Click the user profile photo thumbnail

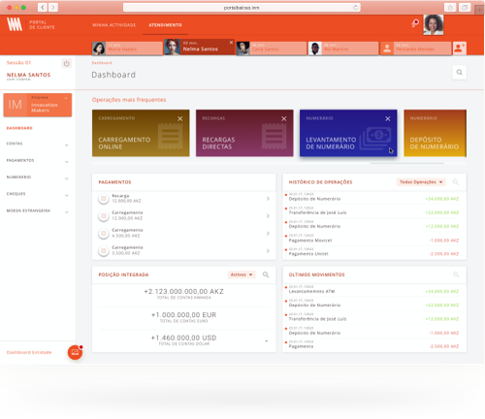[x=434, y=24]
